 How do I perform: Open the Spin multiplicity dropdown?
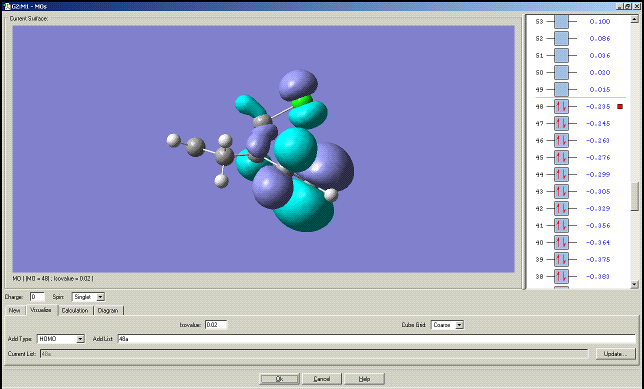pyautogui.click(x=100, y=297)
